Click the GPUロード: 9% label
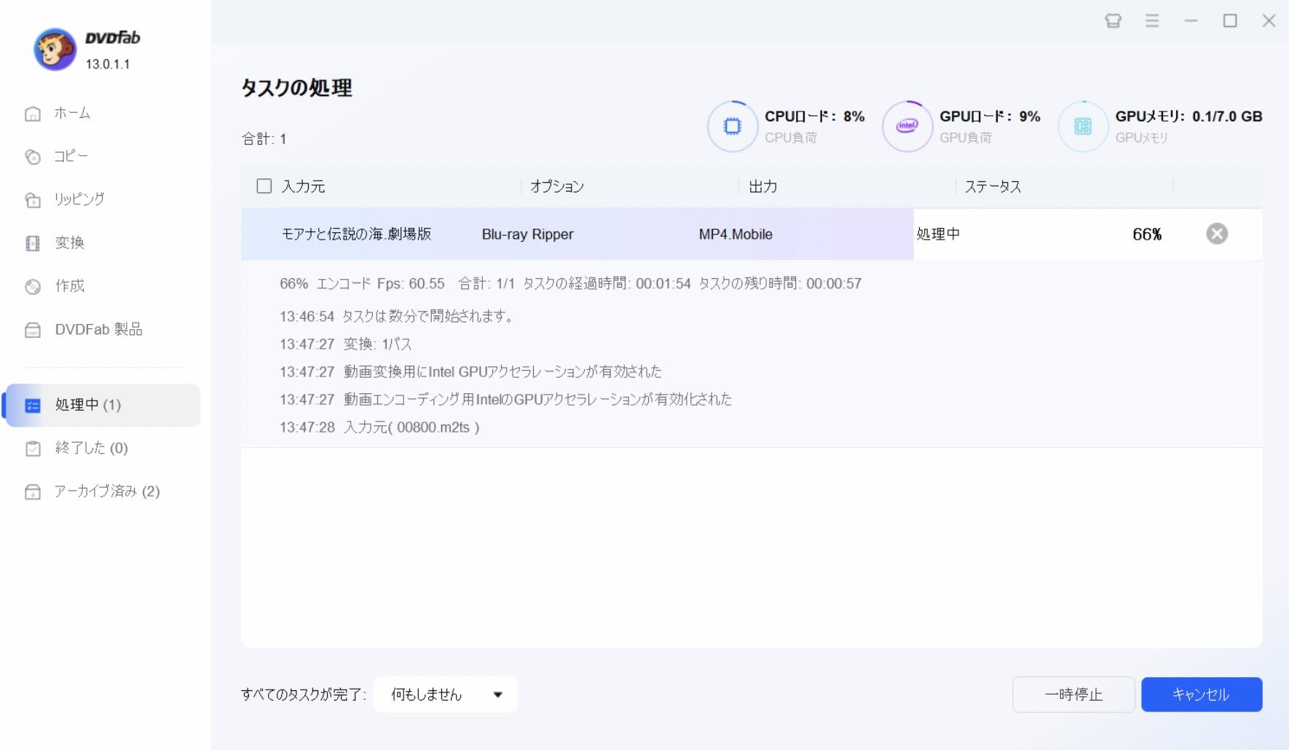The image size is (1289, 750). [x=990, y=117]
